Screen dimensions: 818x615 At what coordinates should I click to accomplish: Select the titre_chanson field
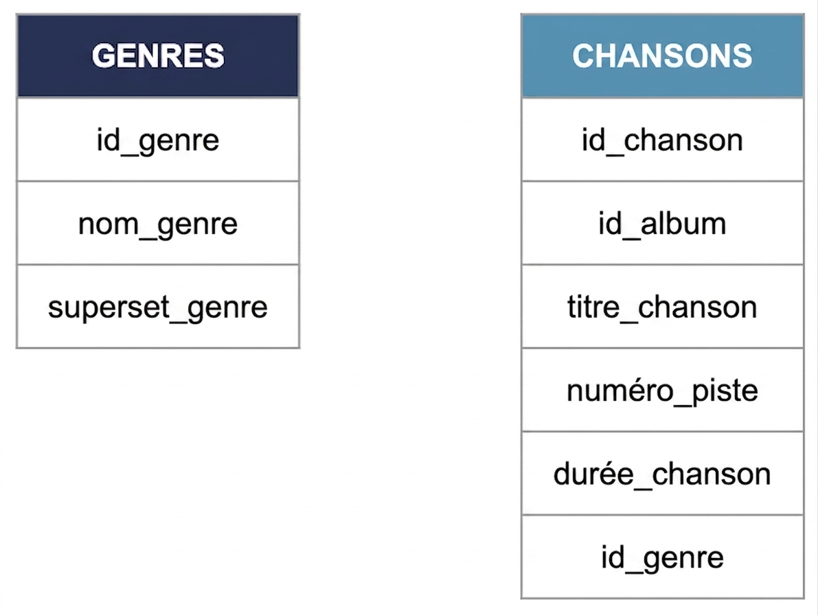click(x=663, y=306)
